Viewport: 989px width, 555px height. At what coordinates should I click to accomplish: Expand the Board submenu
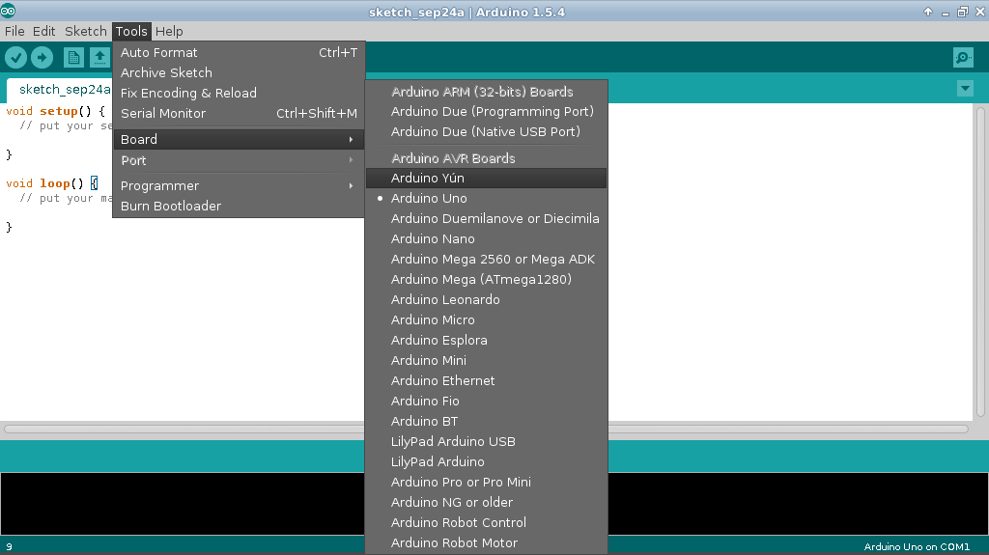point(239,139)
